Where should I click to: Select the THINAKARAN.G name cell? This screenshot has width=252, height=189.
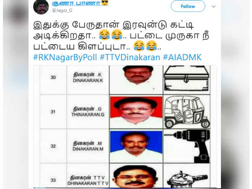click(88, 112)
